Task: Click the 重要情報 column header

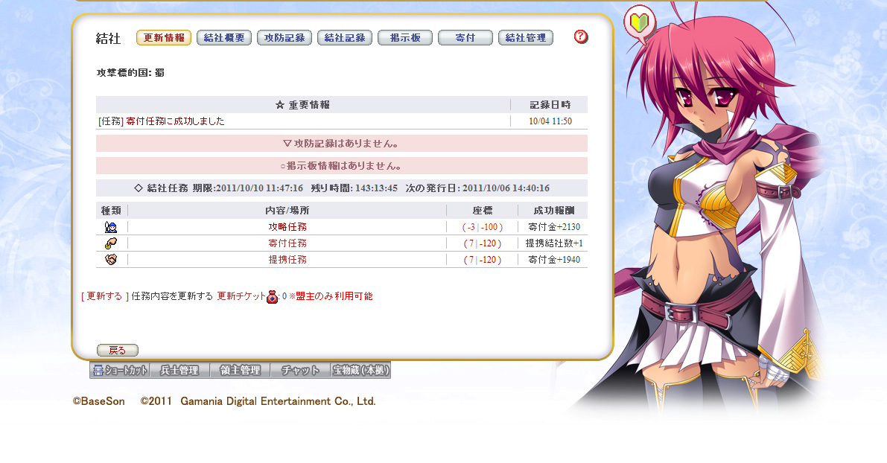Action: coord(302,105)
